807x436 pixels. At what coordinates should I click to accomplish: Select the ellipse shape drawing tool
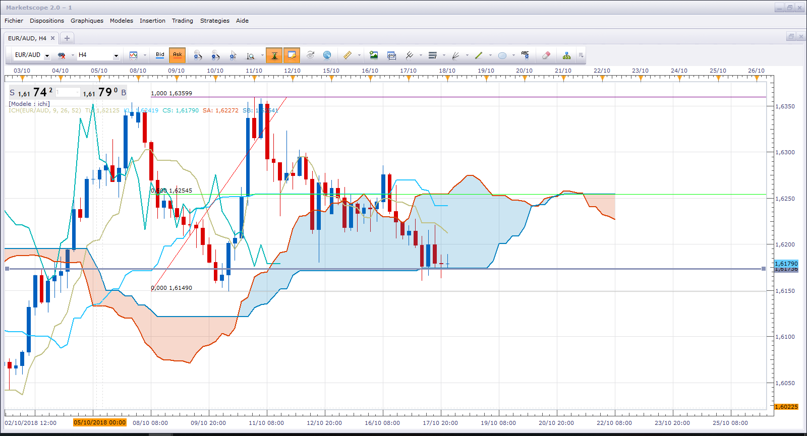502,55
